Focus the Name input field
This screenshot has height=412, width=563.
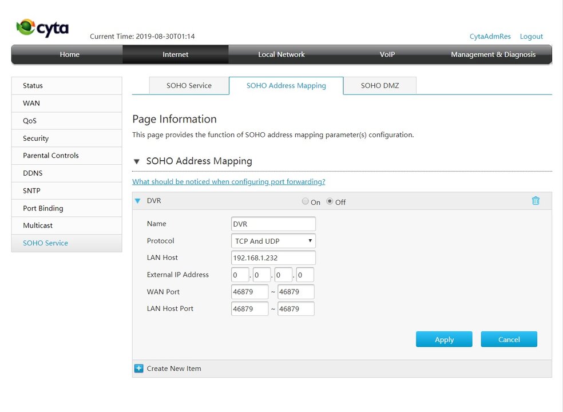273,224
